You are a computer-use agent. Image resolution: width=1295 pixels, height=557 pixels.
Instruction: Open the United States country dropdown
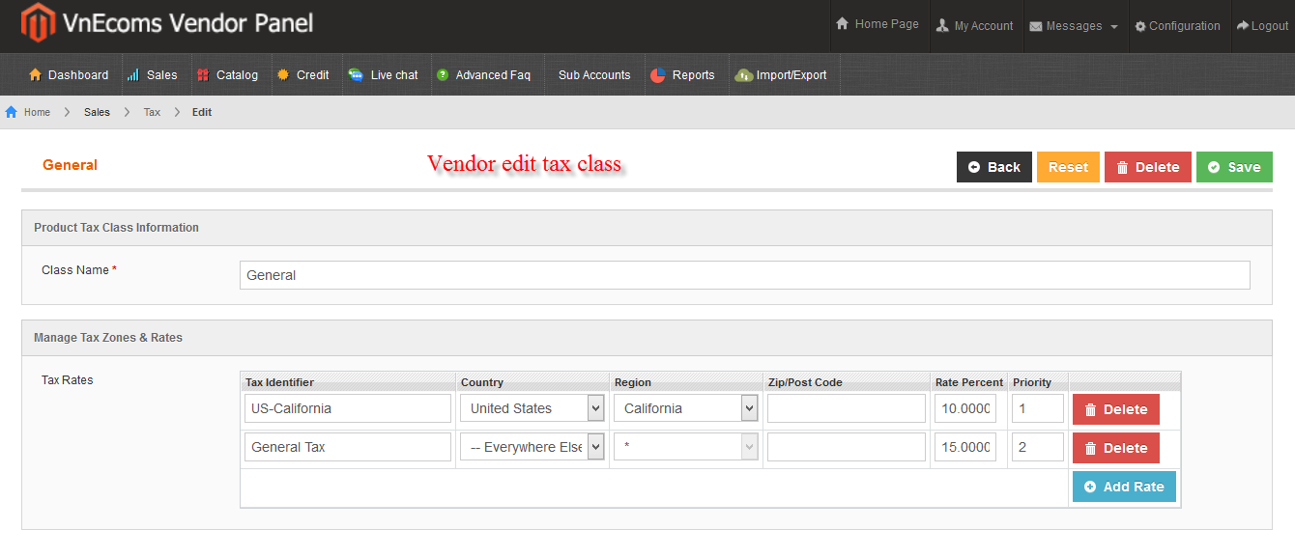[x=595, y=408]
